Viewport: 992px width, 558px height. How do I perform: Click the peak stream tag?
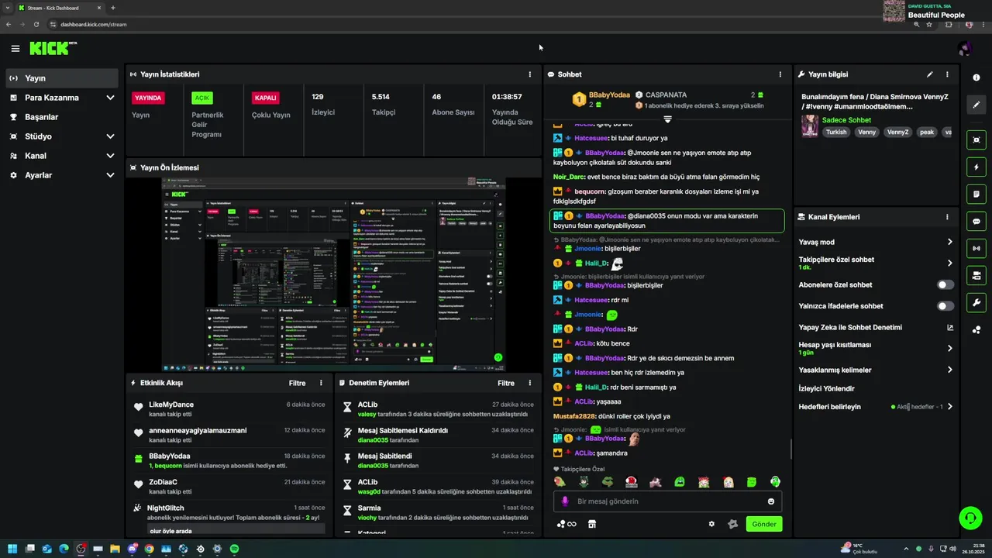click(927, 132)
